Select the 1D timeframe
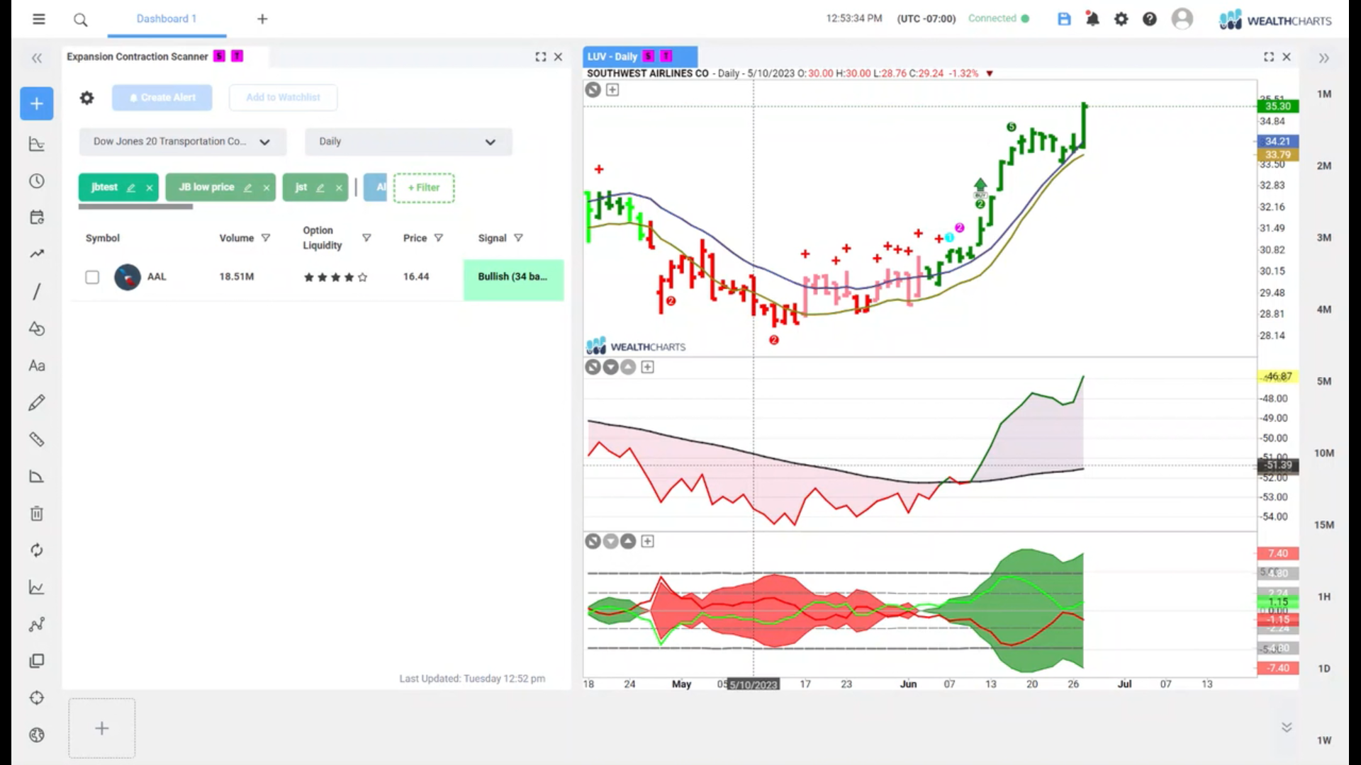1361x765 pixels. coord(1324,669)
